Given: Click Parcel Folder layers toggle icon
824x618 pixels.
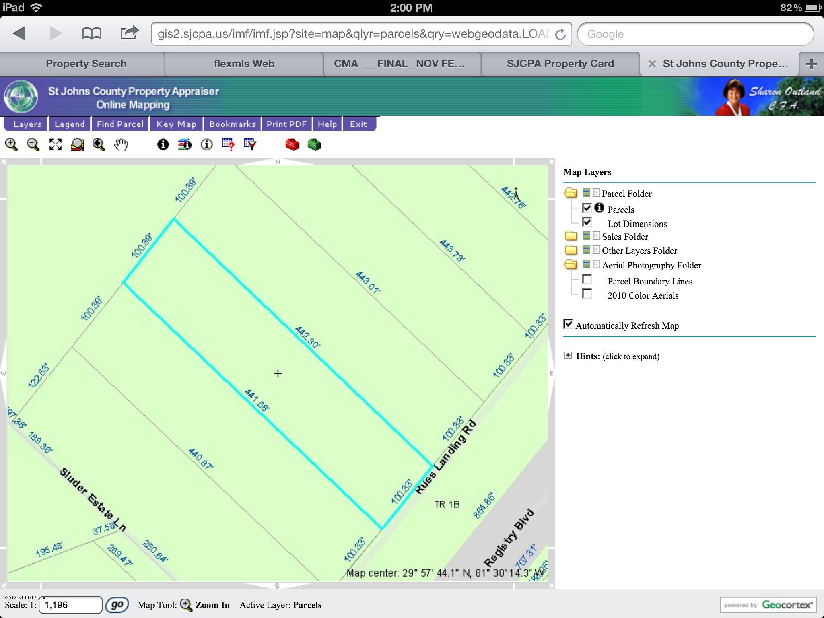Looking at the screenshot, I should pyautogui.click(x=587, y=193).
